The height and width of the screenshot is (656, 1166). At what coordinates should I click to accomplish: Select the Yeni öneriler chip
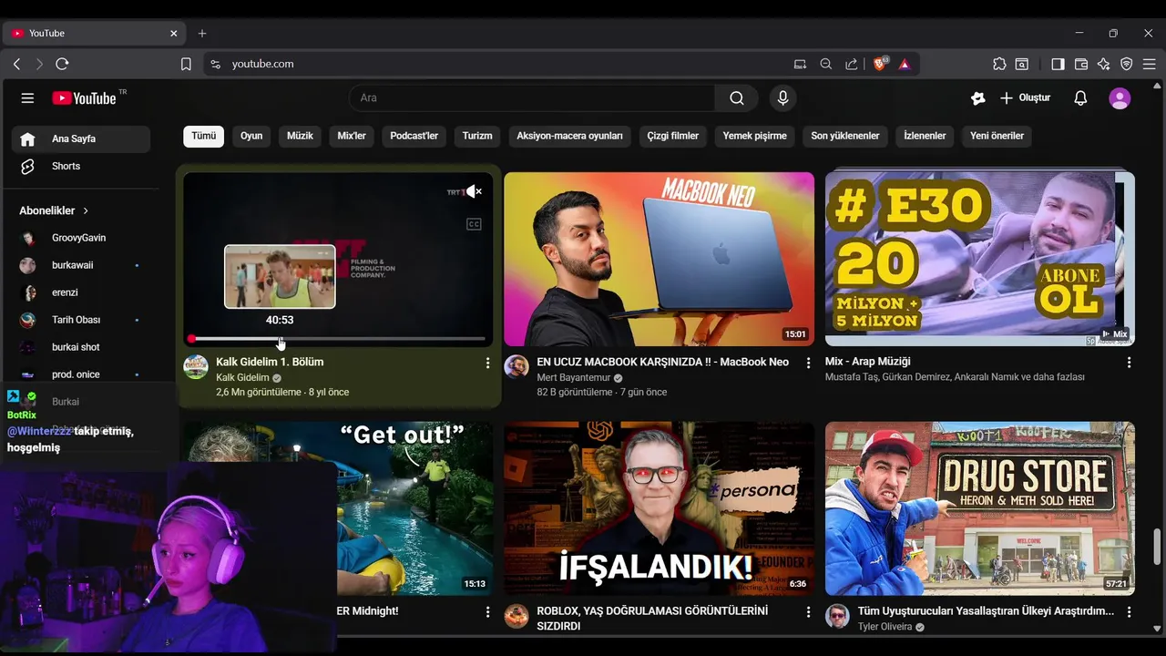[997, 136]
